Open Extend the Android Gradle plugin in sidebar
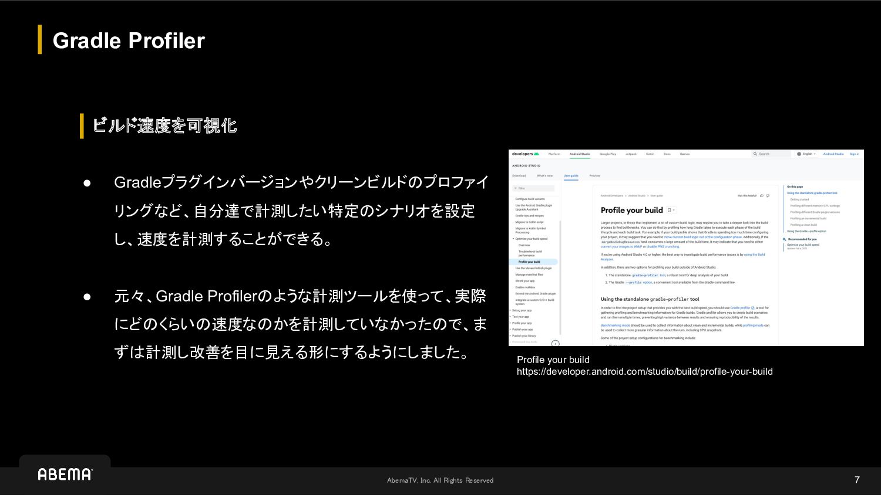This screenshot has height=495, width=881. [536, 294]
